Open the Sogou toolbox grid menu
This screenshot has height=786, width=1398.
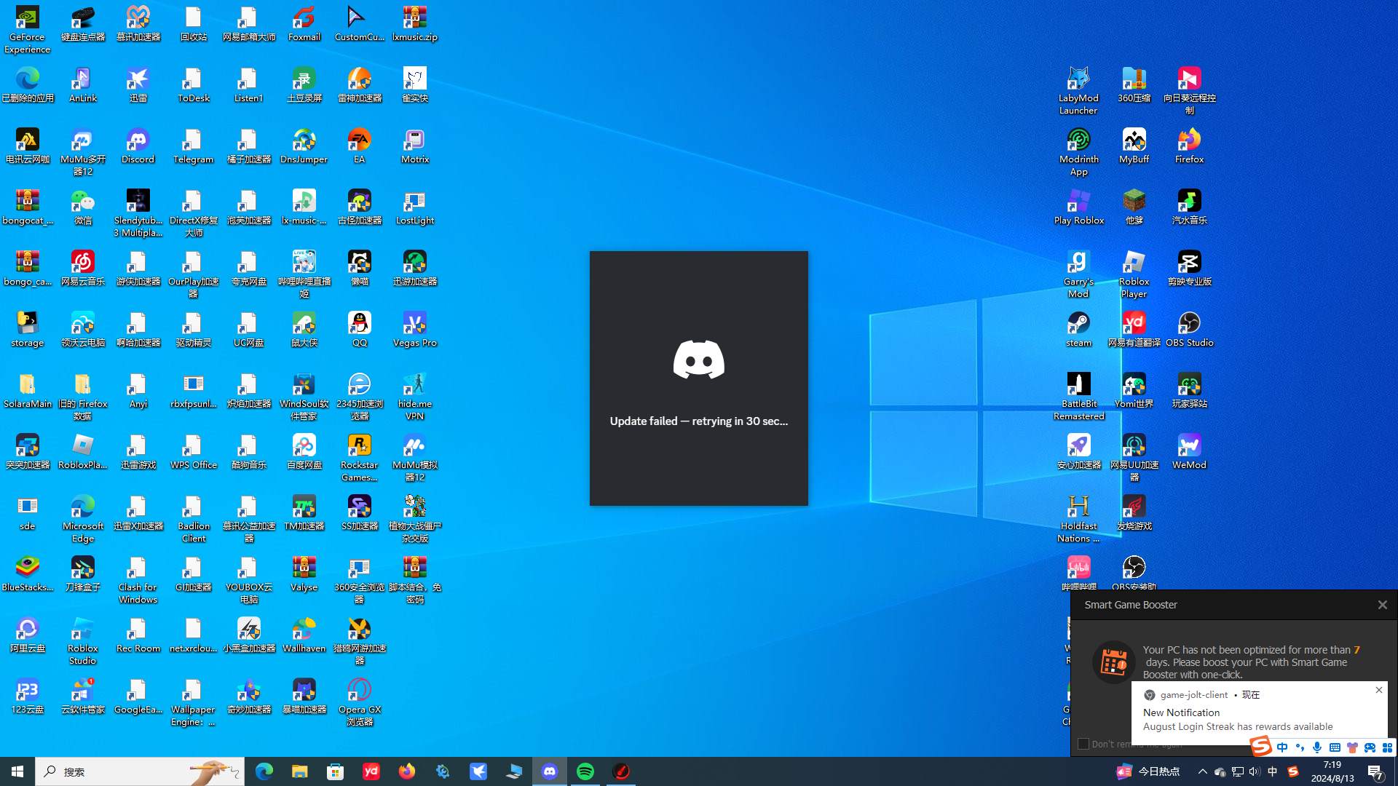1387,747
